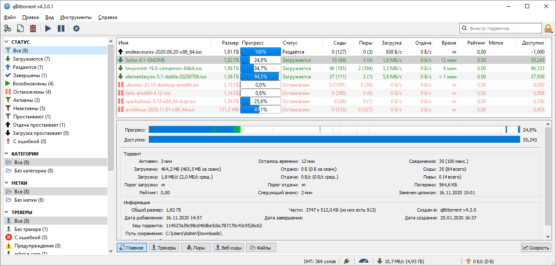The width and height of the screenshot is (556, 266).
Task: Switch to the Трекеры tab
Action: tap(163, 248)
